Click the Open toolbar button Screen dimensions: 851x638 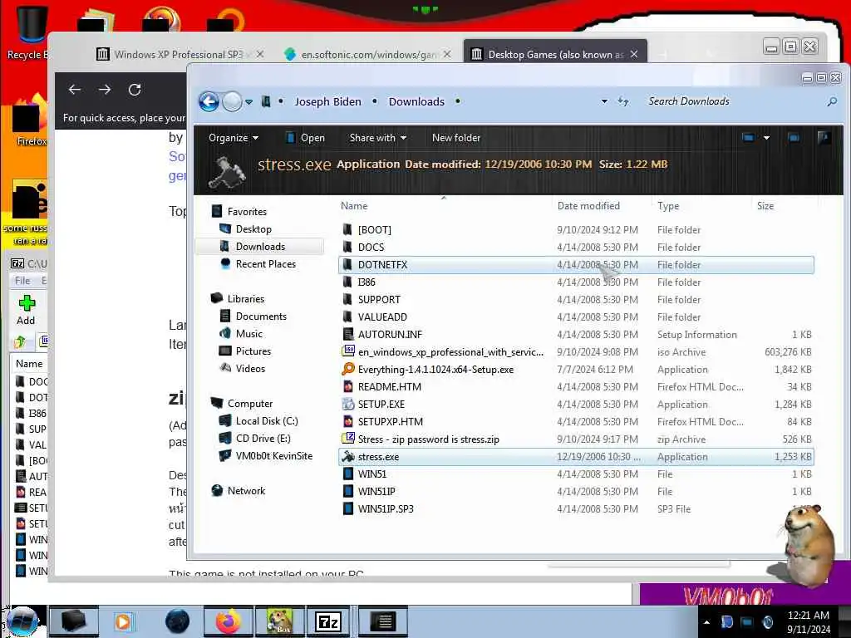point(306,138)
